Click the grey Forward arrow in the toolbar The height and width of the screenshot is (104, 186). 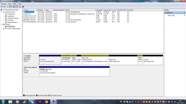click(x=4, y=7)
